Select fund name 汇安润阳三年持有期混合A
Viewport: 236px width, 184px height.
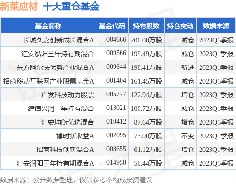coord(55,163)
